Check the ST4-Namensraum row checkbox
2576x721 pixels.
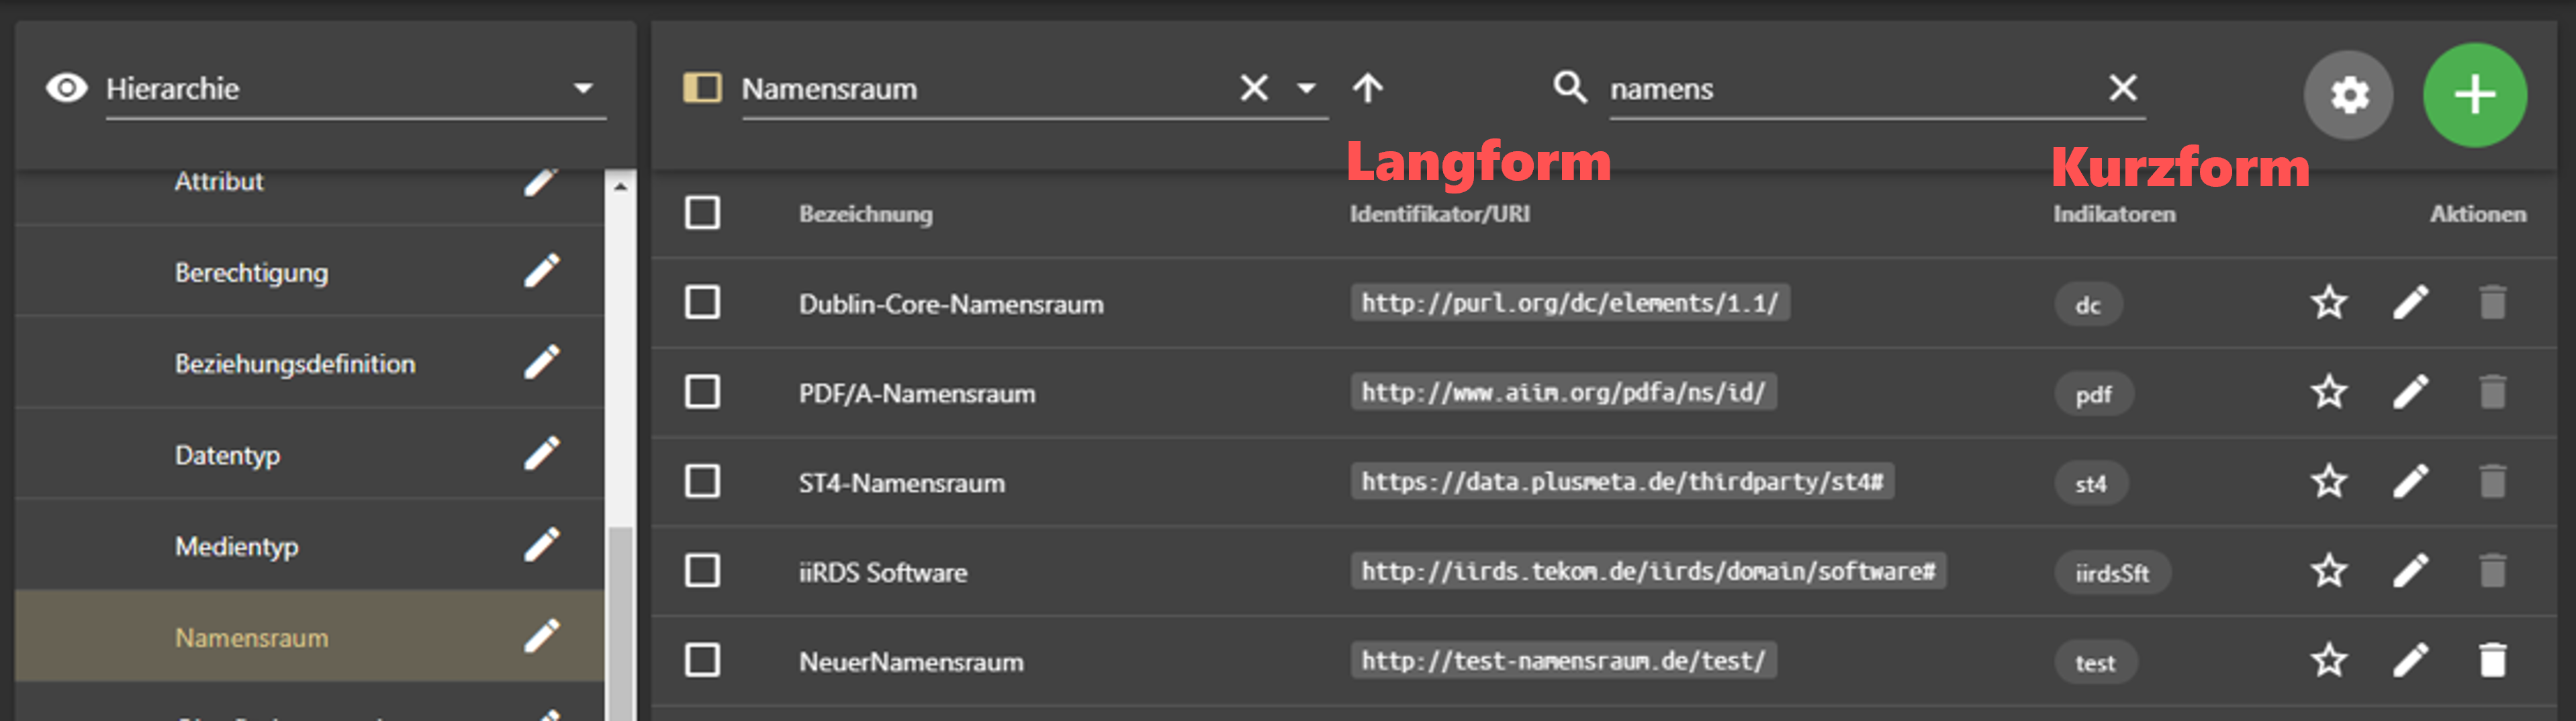[702, 481]
